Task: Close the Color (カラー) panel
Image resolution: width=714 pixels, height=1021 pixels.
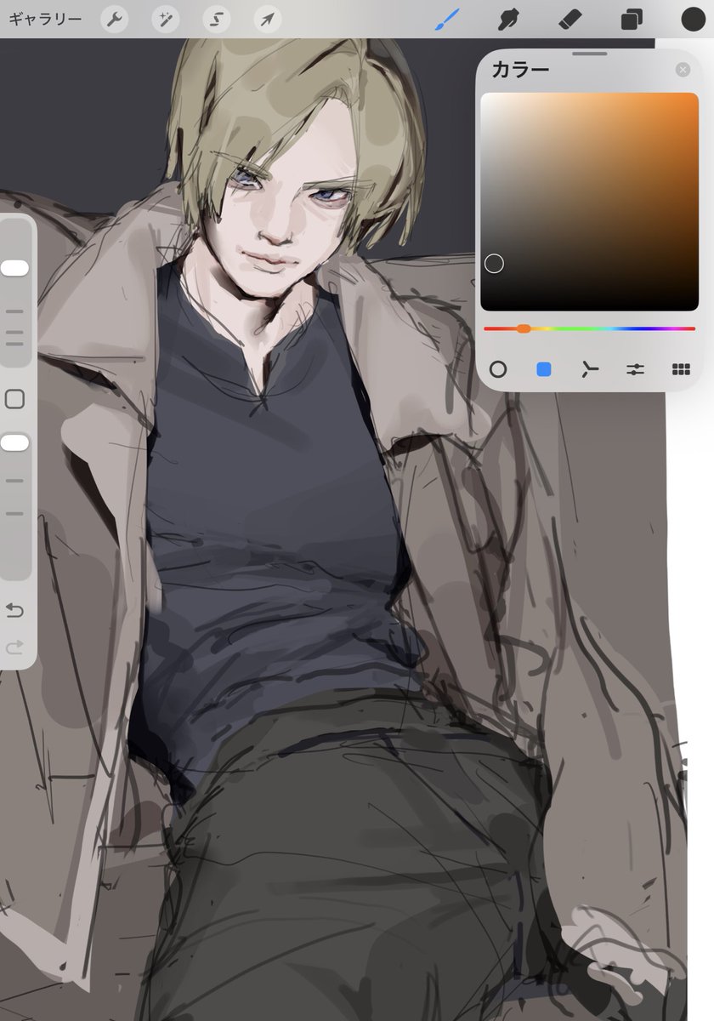Action: tap(683, 70)
